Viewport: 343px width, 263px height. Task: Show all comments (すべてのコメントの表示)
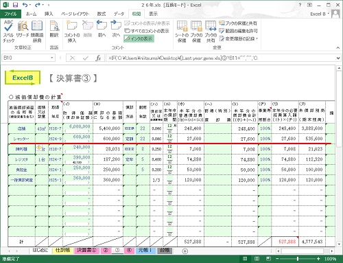pos(147,31)
